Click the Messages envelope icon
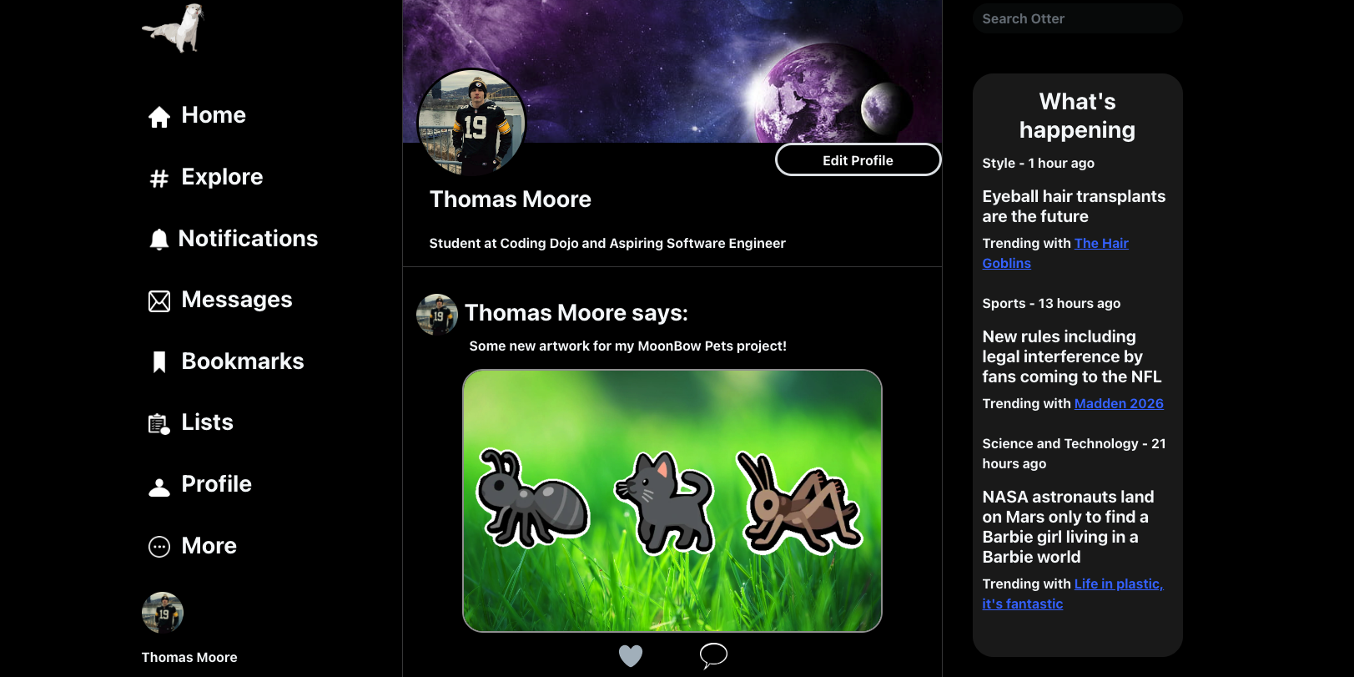Screen dimensions: 1354x677 tap(159, 301)
